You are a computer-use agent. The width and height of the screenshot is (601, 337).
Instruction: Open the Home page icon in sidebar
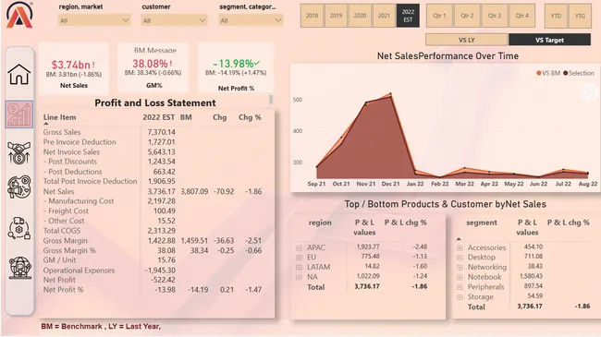pyautogui.click(x=18, y=74)
